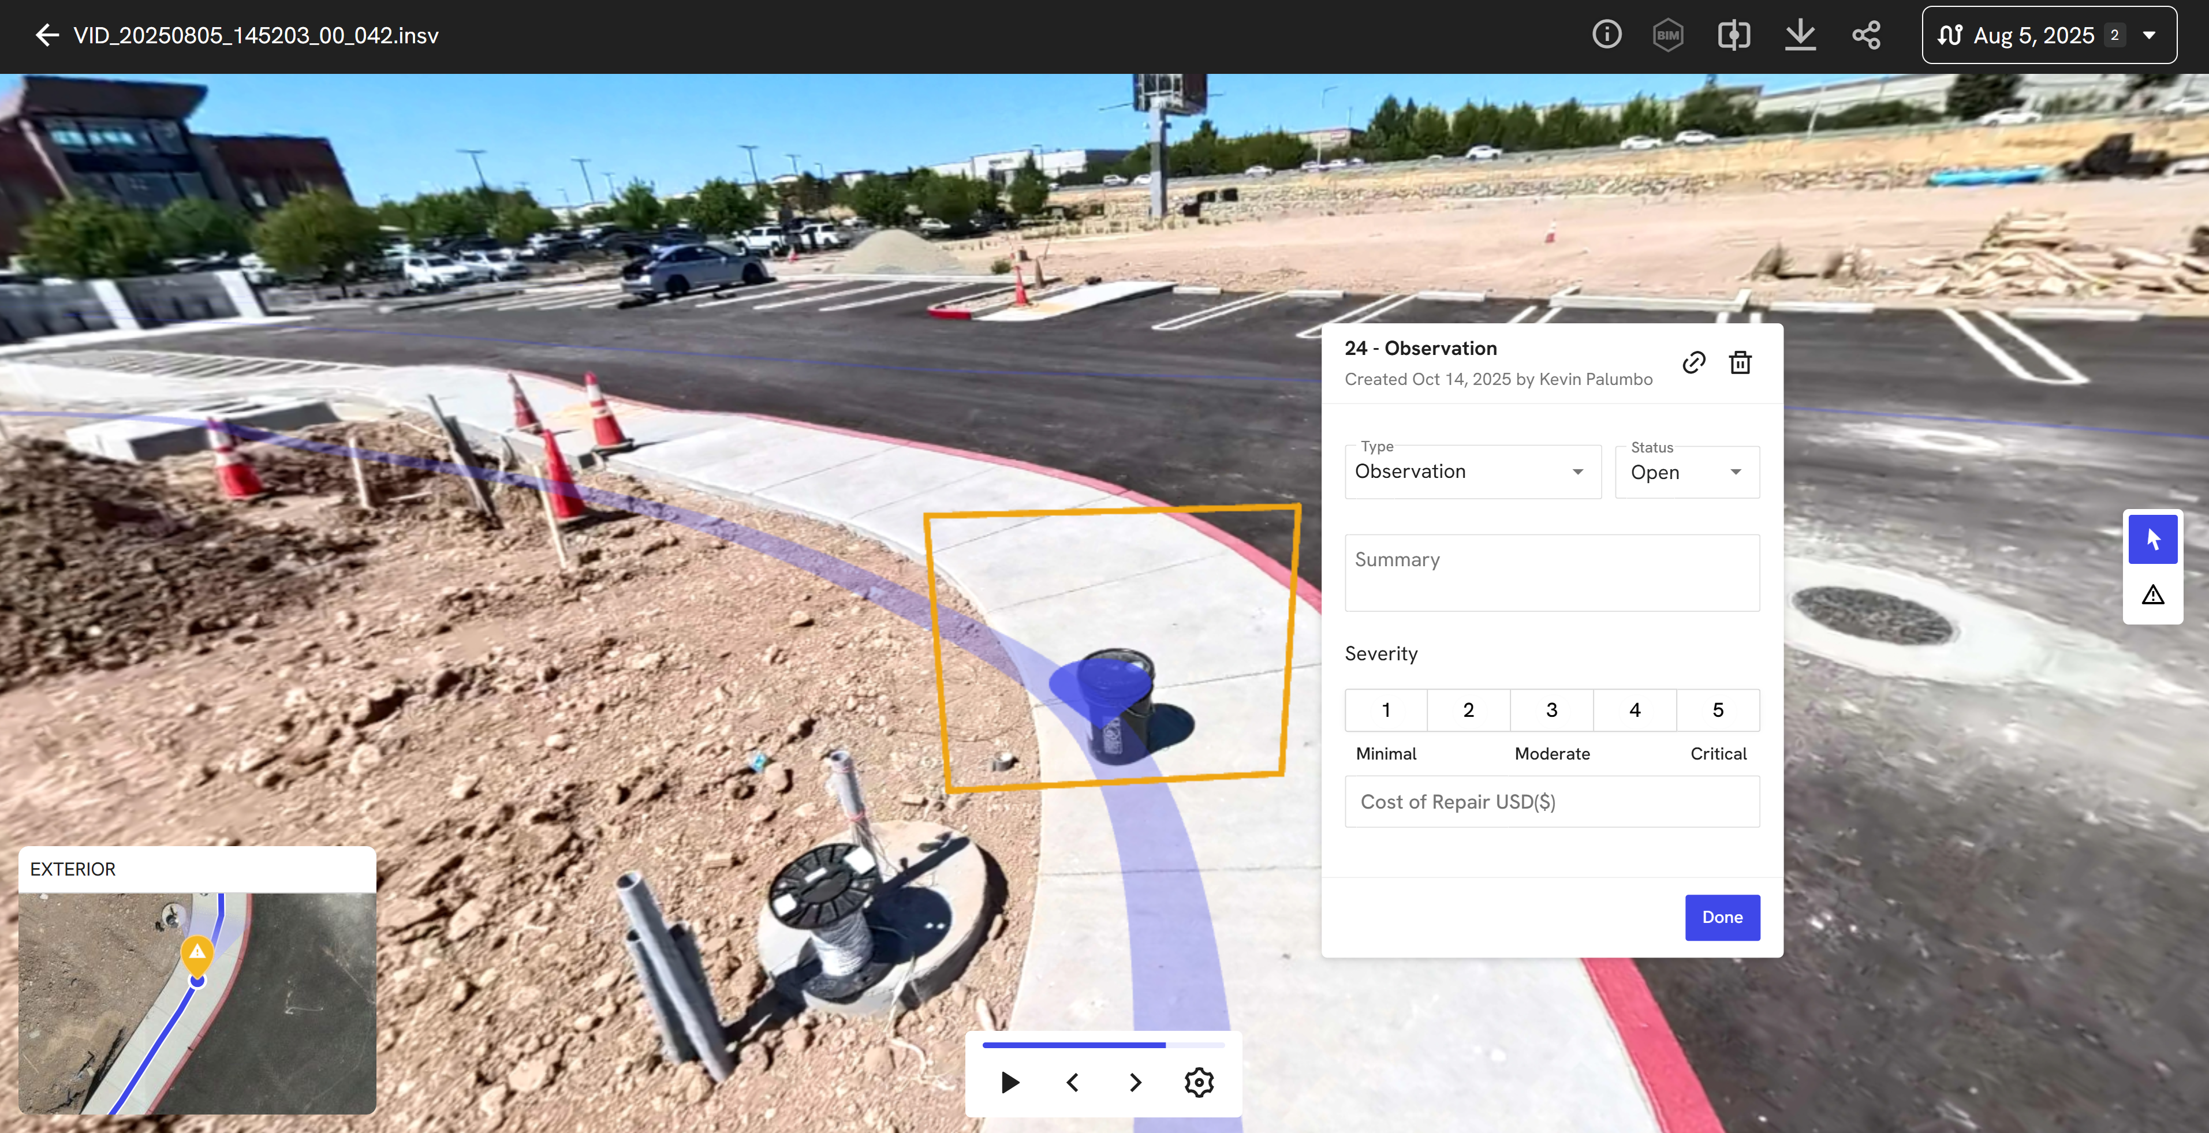Delete observation with trash icon
This screenshot has height=1133, width=2209.
[1740, 362]
